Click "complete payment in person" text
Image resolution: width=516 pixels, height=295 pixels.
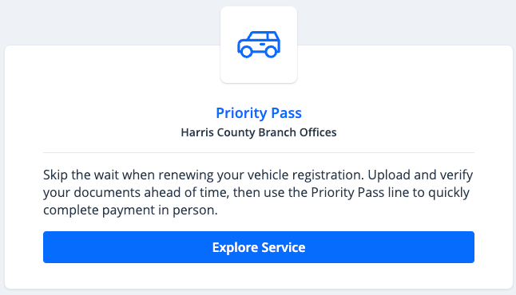[x=130, y=210]
